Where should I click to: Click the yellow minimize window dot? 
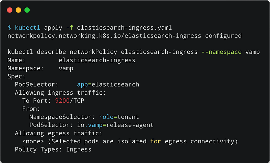pos(19,10)
